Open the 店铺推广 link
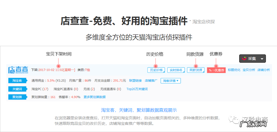 [151, 81]
